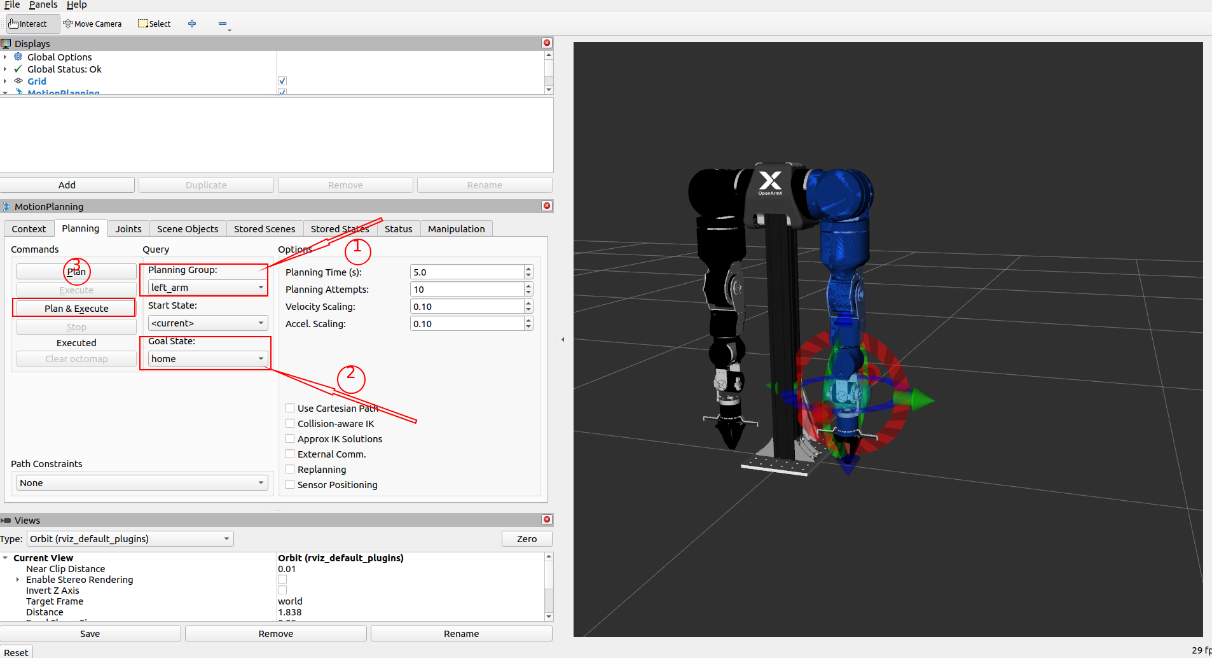1212x658 pixels.
Task: Open the Panels menu
Action: pos(43,5)
